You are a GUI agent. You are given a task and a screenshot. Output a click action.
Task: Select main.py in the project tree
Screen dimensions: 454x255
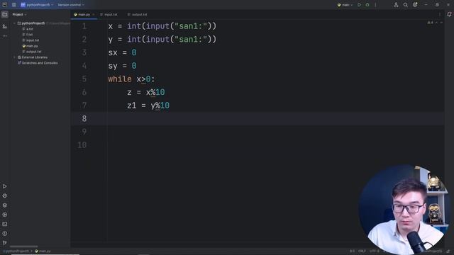[30, 46]
